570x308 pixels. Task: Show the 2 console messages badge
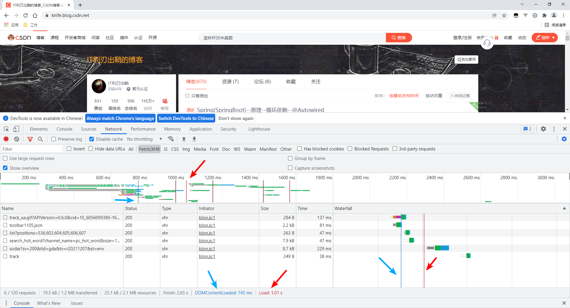point(528,129)
